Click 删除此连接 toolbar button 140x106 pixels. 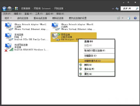58,18
